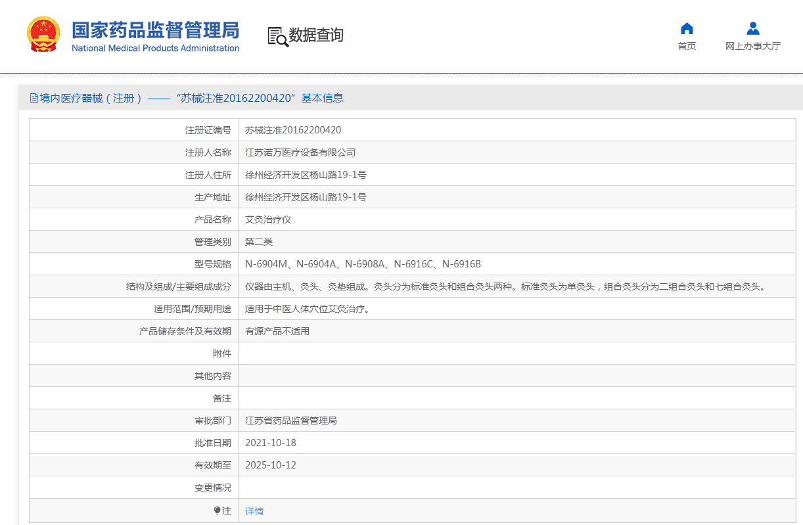
Task: Click the 注册人住所 address value
Action: [306, 175]
